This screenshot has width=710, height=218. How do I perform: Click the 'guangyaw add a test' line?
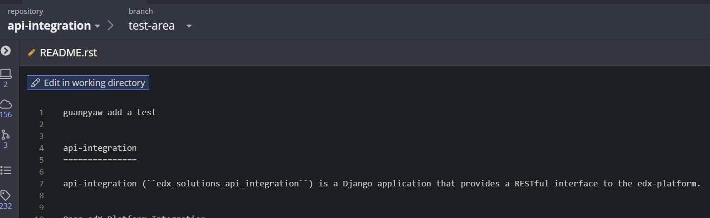pyautogui.click(x=110, y=112)
